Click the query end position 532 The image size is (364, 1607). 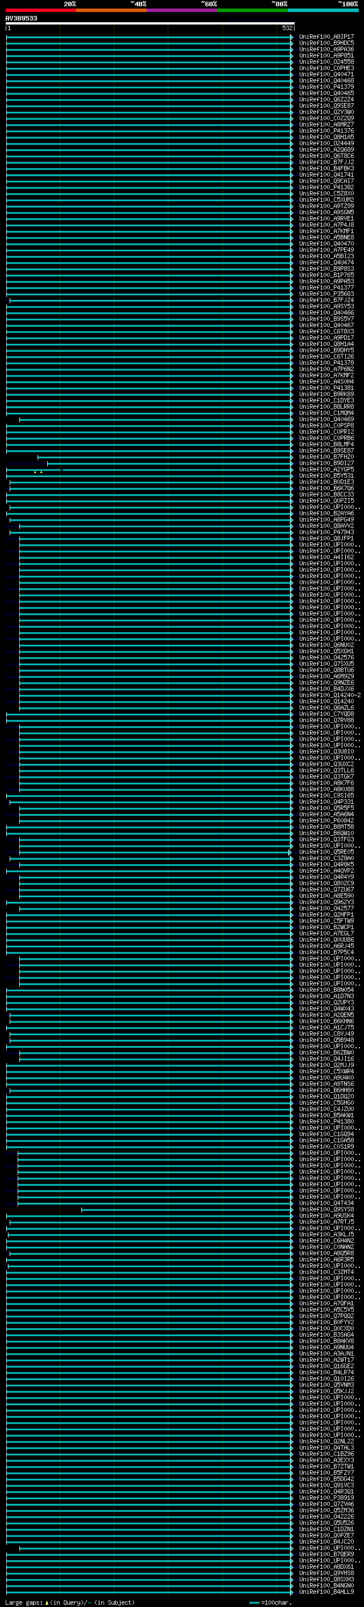coord(287,28)
